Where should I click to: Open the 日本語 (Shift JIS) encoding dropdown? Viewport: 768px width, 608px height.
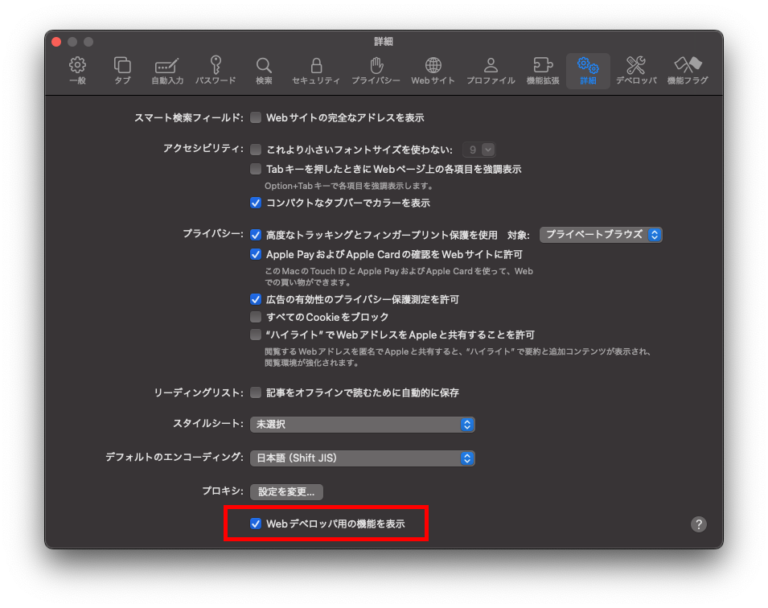[x=363, y=458]
